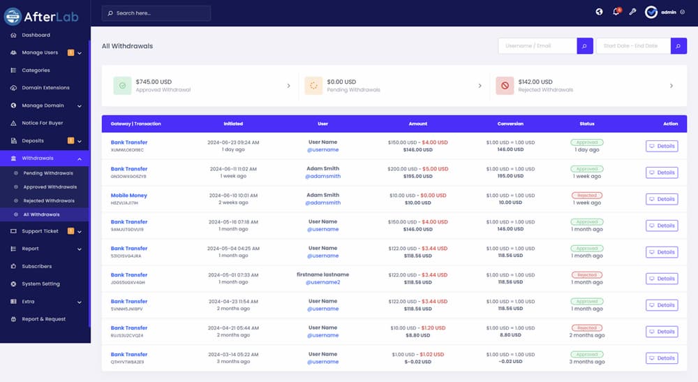Open the notifications bell icon

pyautogui.click(x=616, y=12)
